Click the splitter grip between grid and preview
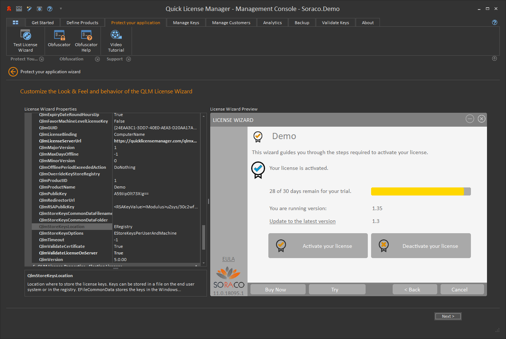 (x=208, y=201)
